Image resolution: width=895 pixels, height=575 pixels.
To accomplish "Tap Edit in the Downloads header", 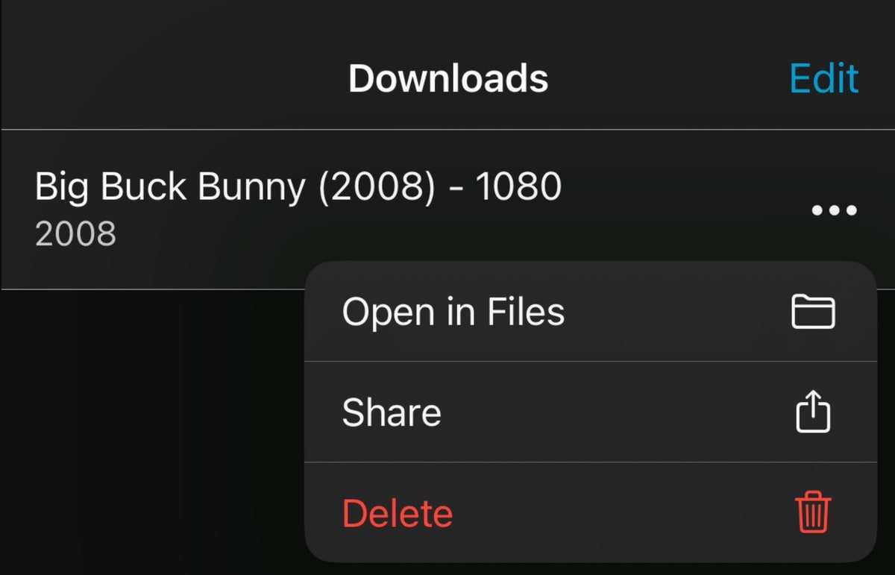I will 824,78.
